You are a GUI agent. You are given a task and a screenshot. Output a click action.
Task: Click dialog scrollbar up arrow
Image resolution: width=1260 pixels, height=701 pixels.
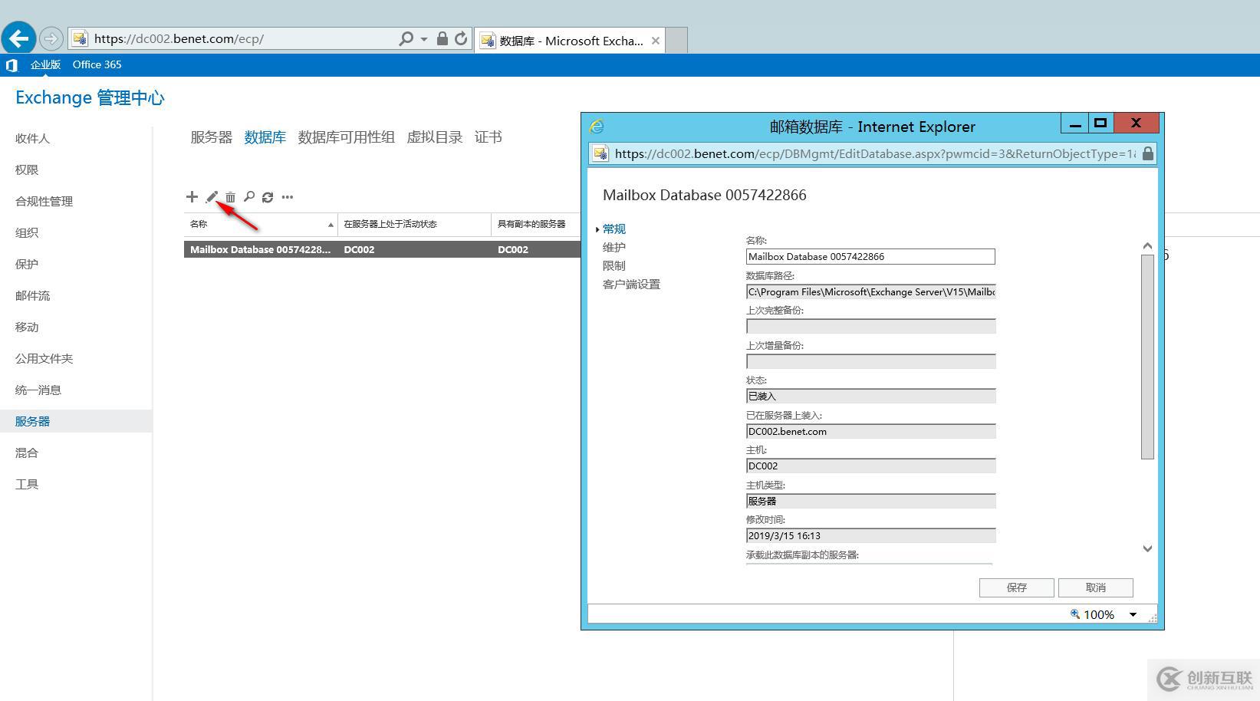(1147, 246)
